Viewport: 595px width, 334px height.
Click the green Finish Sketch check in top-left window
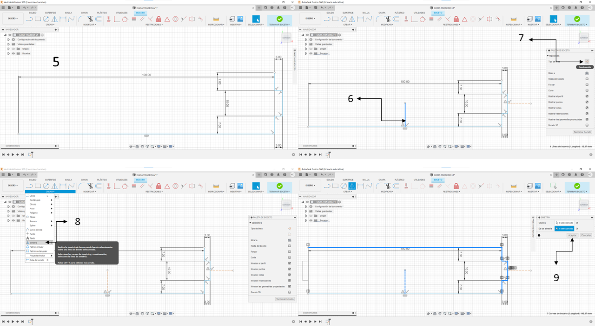pyautogui.click(x=279, y=19)
